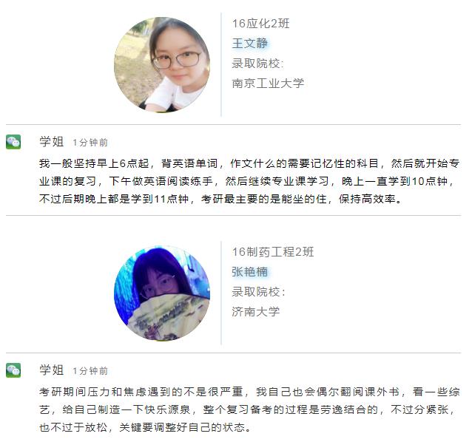Screen dimensions: 472x442
Task: Click the comment line ending 调整好自己的状态
Action: 145,427
